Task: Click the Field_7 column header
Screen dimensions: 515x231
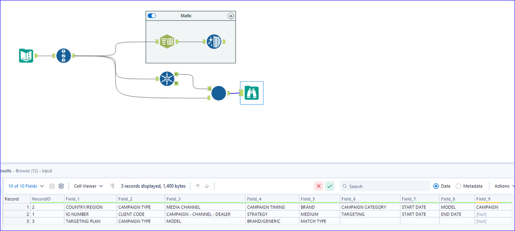Action: coord(420,199)
